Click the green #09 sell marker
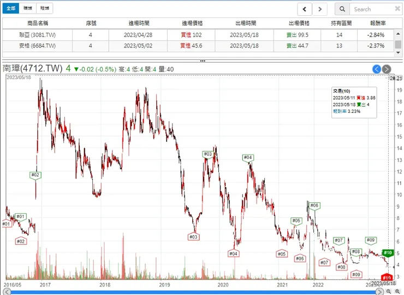This screenshot has width=404, height=295. tap(371, 240)
